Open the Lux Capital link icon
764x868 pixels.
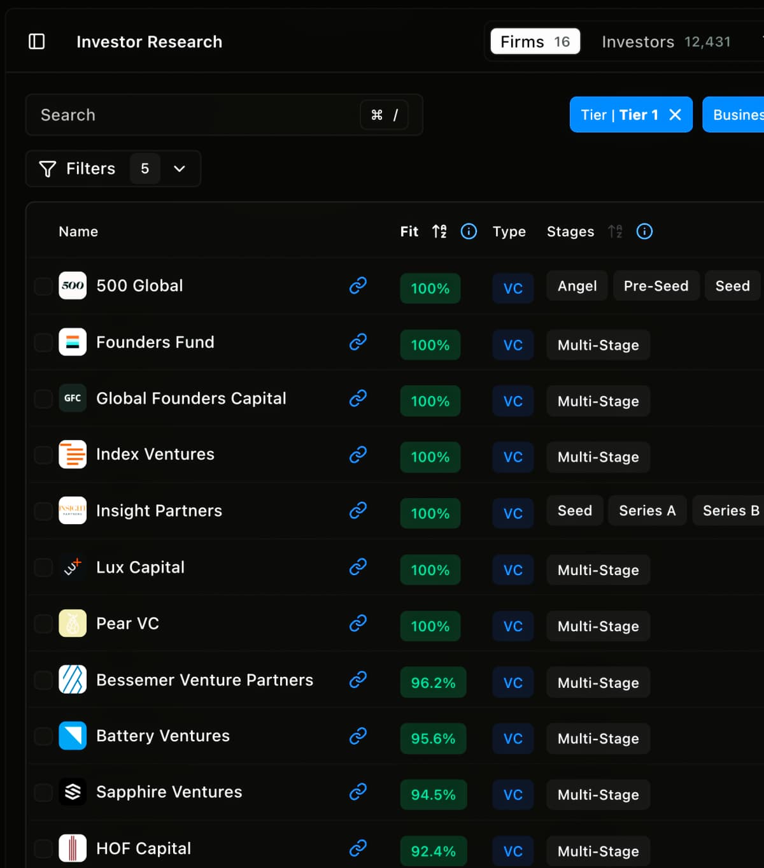pos(358,567)
